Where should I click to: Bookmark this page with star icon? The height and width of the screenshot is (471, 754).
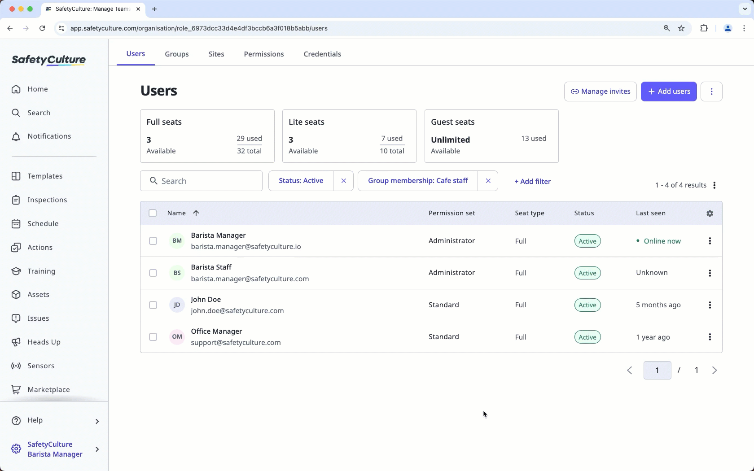681,28
